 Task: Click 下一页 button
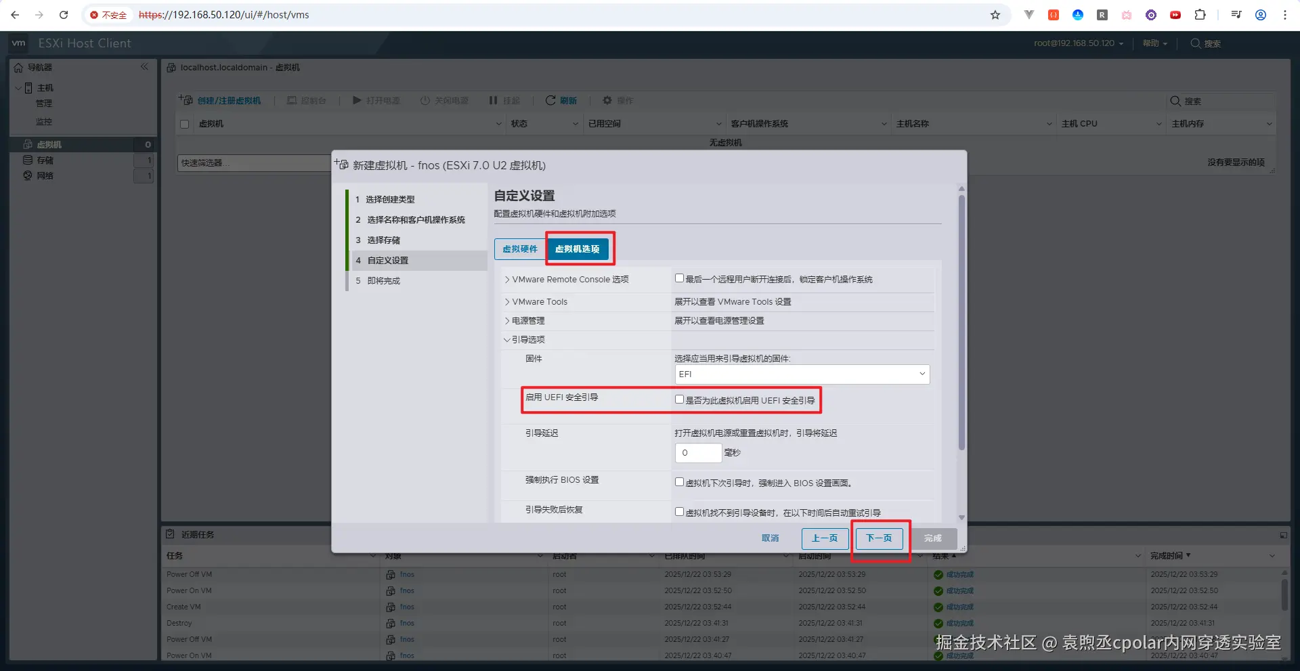click(879, 538)
